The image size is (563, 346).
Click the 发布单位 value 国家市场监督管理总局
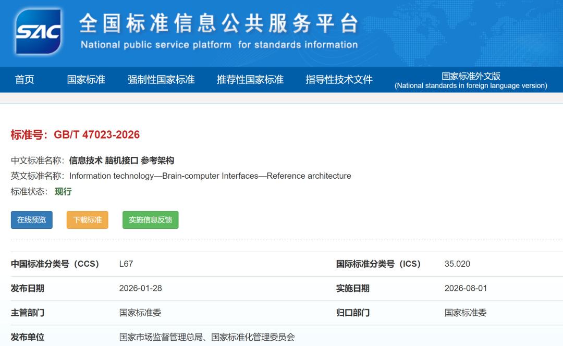coord(161,337)
